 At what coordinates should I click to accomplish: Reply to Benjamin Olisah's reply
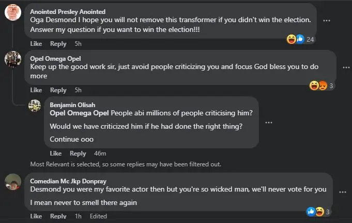point(78,153)
